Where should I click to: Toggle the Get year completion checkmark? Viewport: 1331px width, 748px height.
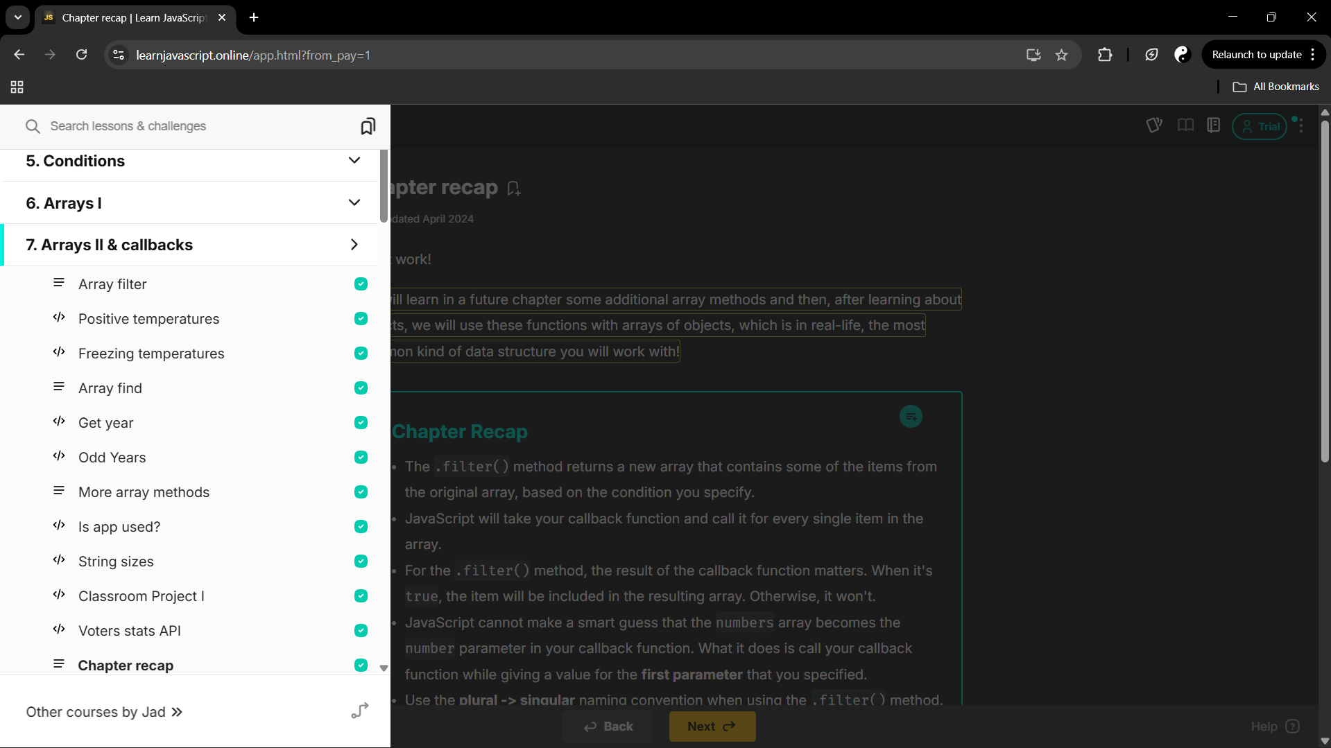coord(361,423)
